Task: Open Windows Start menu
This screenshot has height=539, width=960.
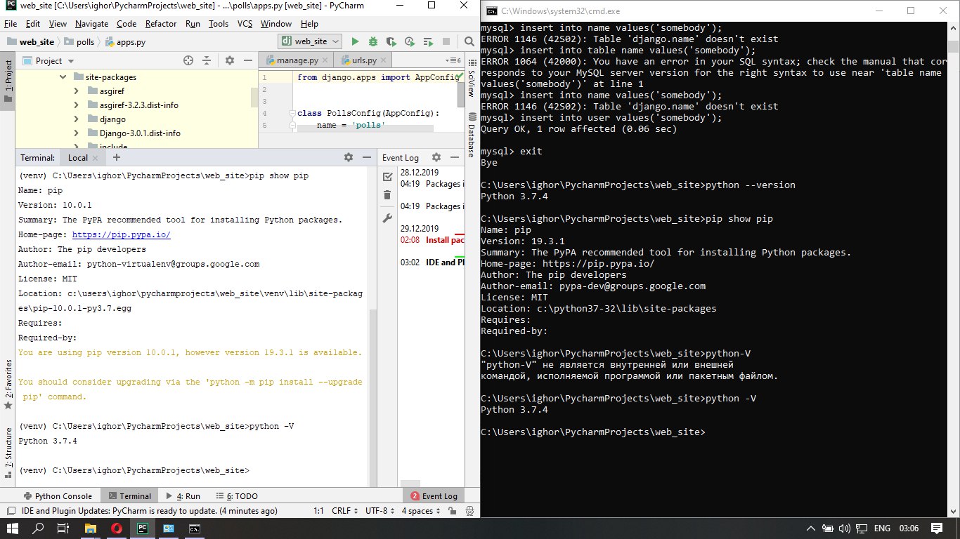Action: 12,528
